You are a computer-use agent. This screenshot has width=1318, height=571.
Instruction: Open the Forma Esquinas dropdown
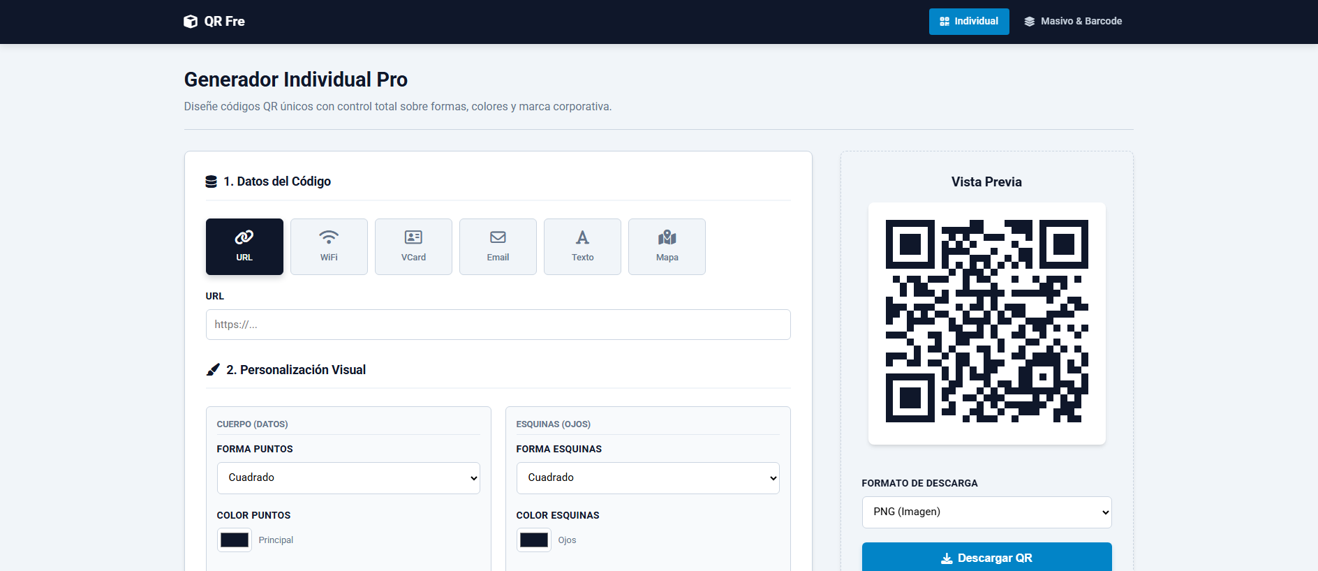pos(648,478)
